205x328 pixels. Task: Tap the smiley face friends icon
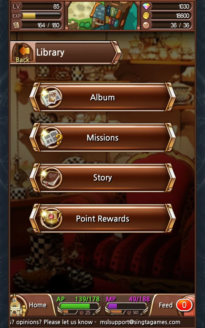pos(146,25)
